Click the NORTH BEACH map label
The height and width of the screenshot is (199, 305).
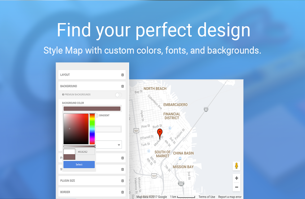155,89
